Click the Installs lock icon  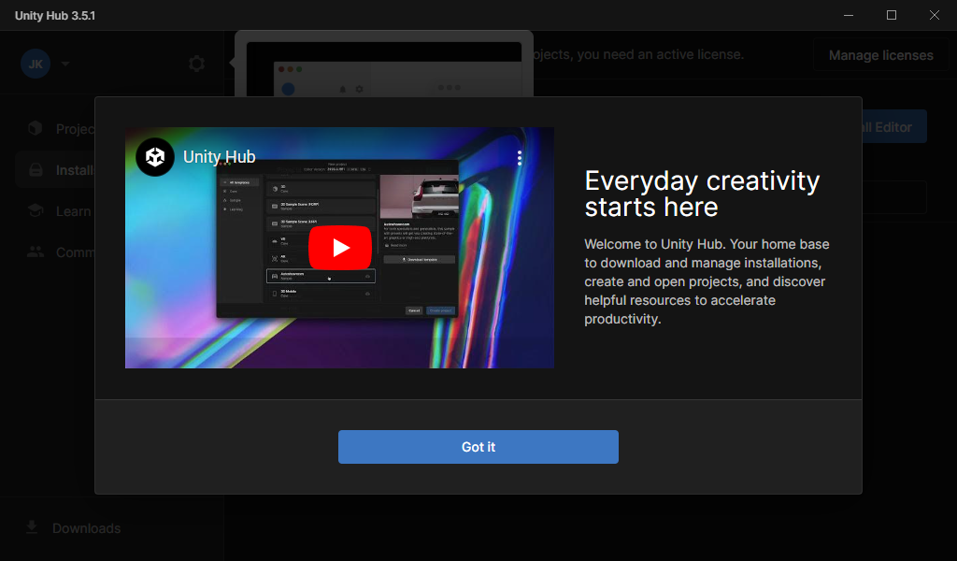pos(36,170)
